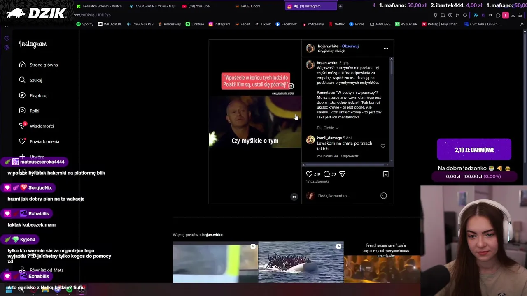
Task: Click the reel video with Czy myślicie caption
Action: (x=255, y=122)
